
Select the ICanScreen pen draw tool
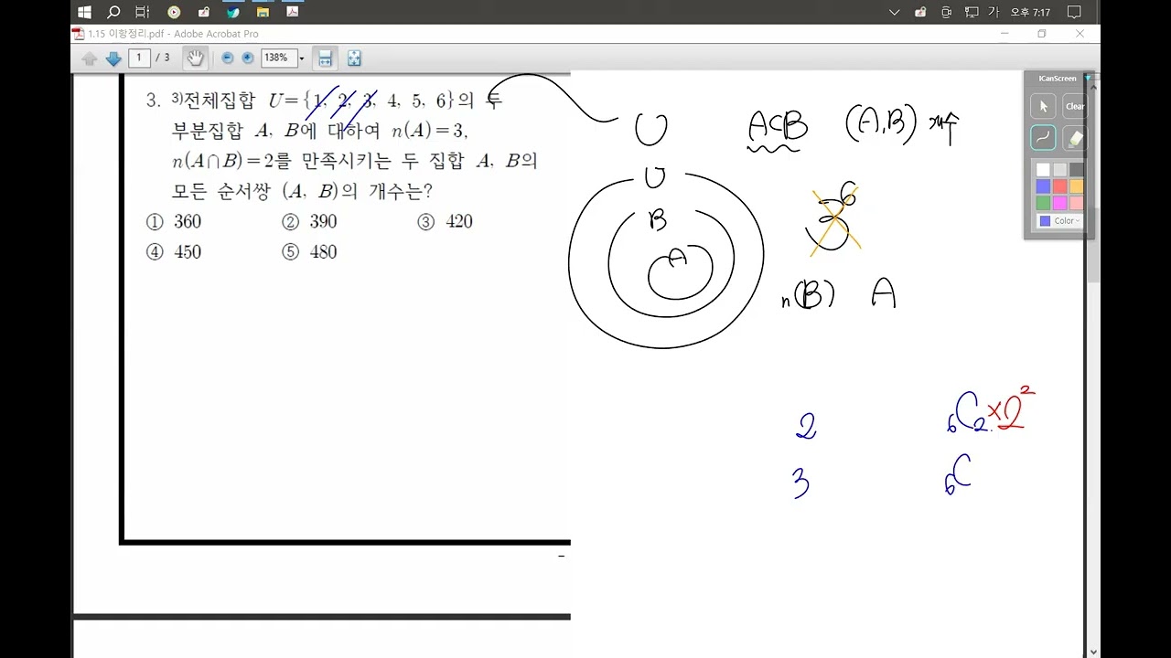(x=1043, y=137)
